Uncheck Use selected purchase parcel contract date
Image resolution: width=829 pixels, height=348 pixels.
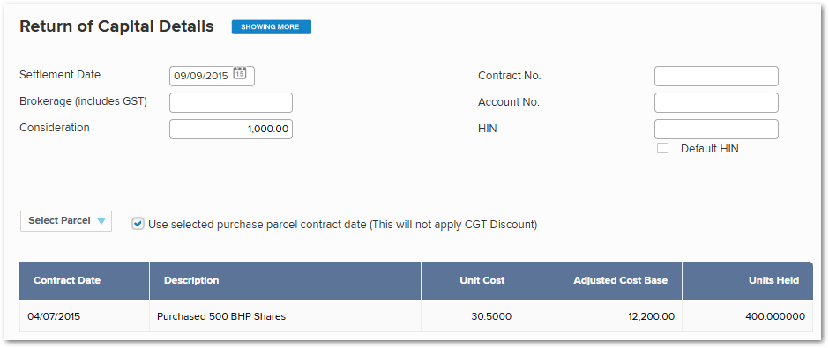click(138, 224)
